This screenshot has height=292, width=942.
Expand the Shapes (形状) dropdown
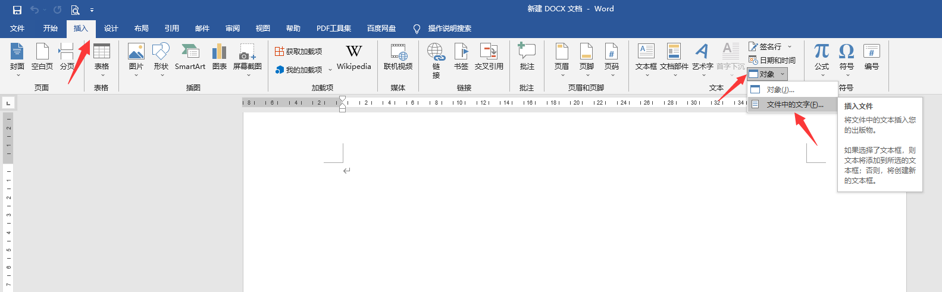[161, 74]
